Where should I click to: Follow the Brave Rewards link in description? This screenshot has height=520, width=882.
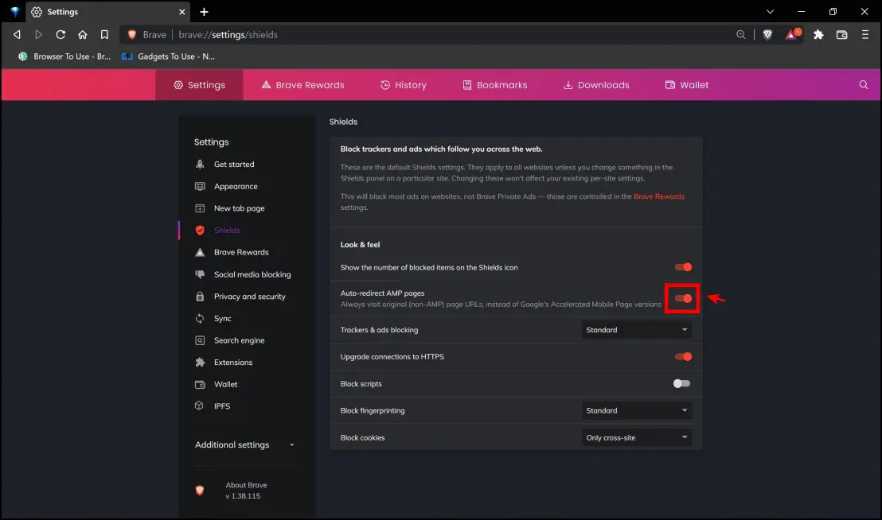click(x=658, y=196)
